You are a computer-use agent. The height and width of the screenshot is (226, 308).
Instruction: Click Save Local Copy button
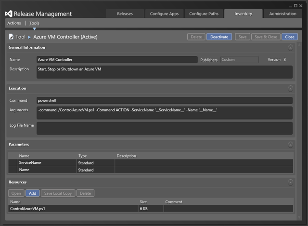(58, 193)
